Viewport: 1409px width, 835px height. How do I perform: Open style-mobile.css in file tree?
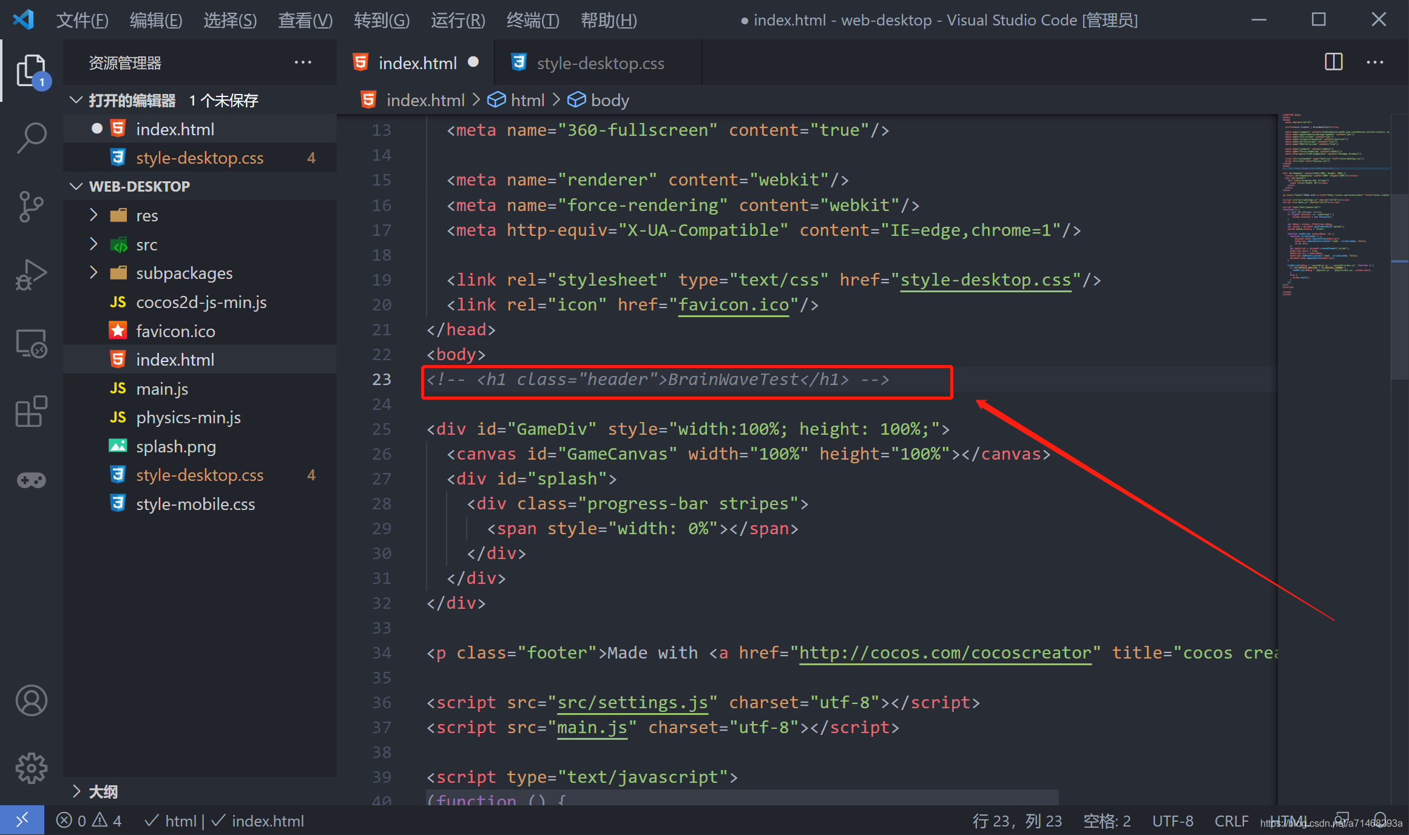(x=200, y=504)
